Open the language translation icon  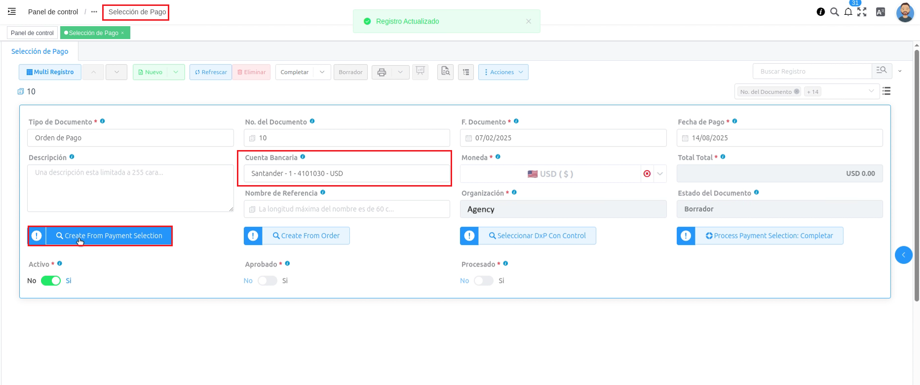[880, 12]
